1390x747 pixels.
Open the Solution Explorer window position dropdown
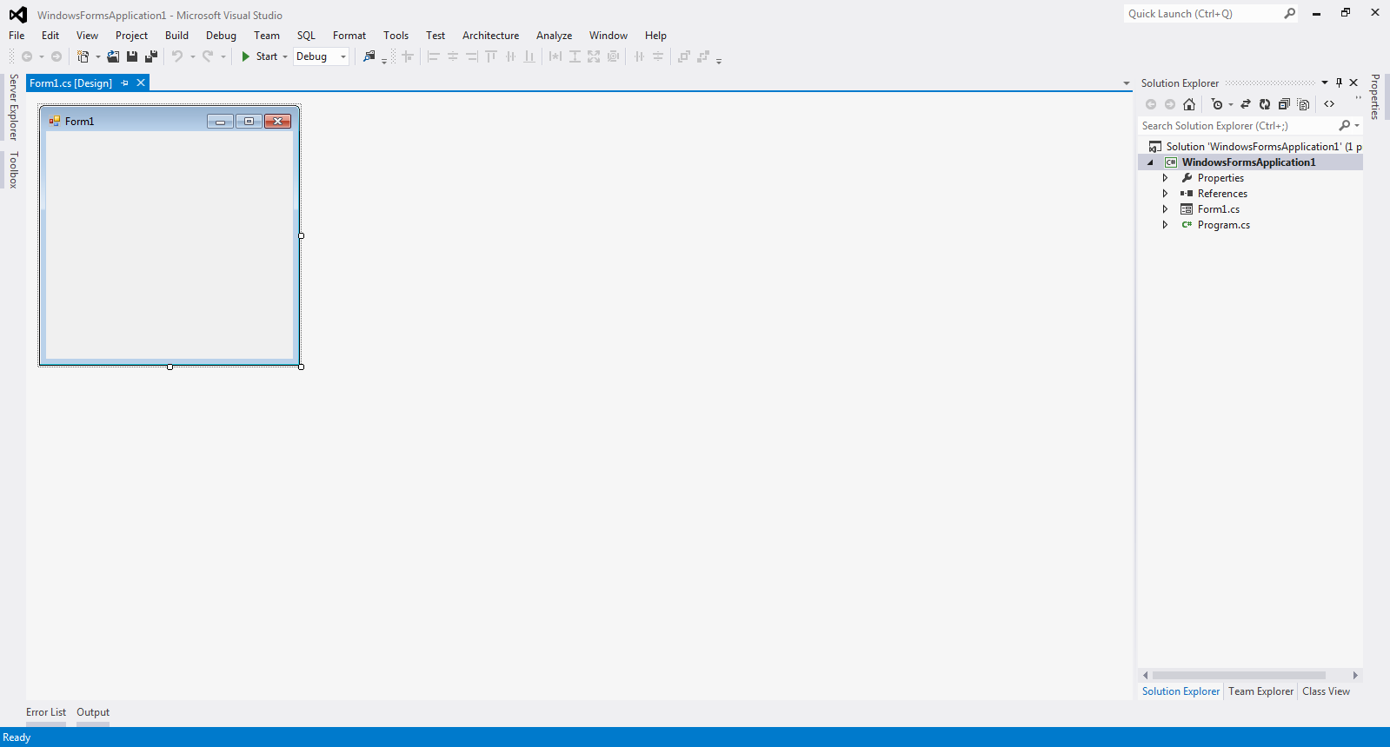pos(1325,83)
